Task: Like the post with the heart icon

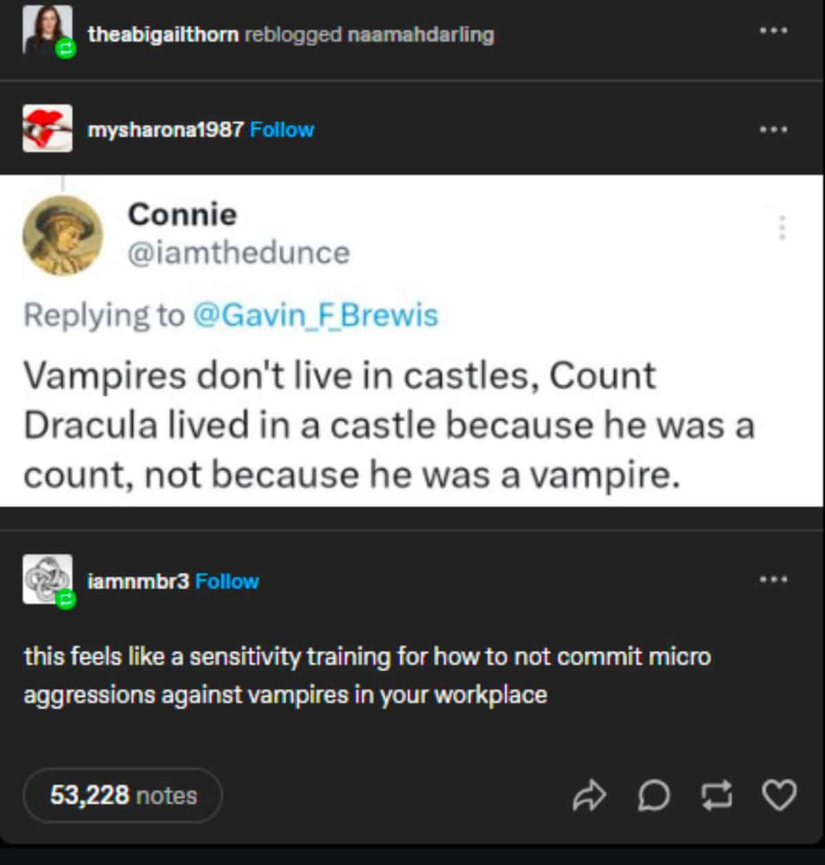Action: [777, 796]
